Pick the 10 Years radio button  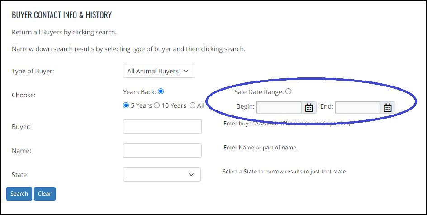157,105
